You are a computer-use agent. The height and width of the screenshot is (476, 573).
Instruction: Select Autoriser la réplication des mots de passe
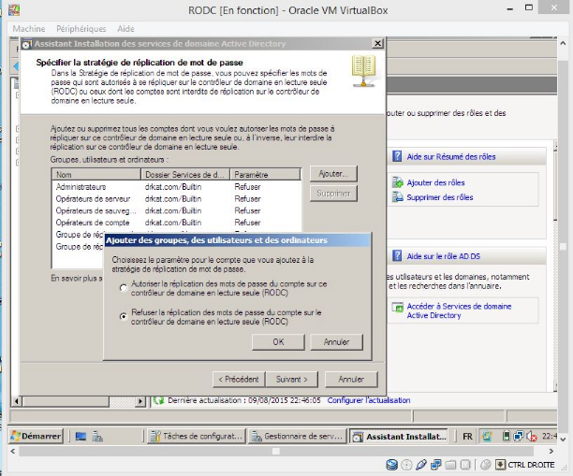pyautogui.click(x=124, y=288)
